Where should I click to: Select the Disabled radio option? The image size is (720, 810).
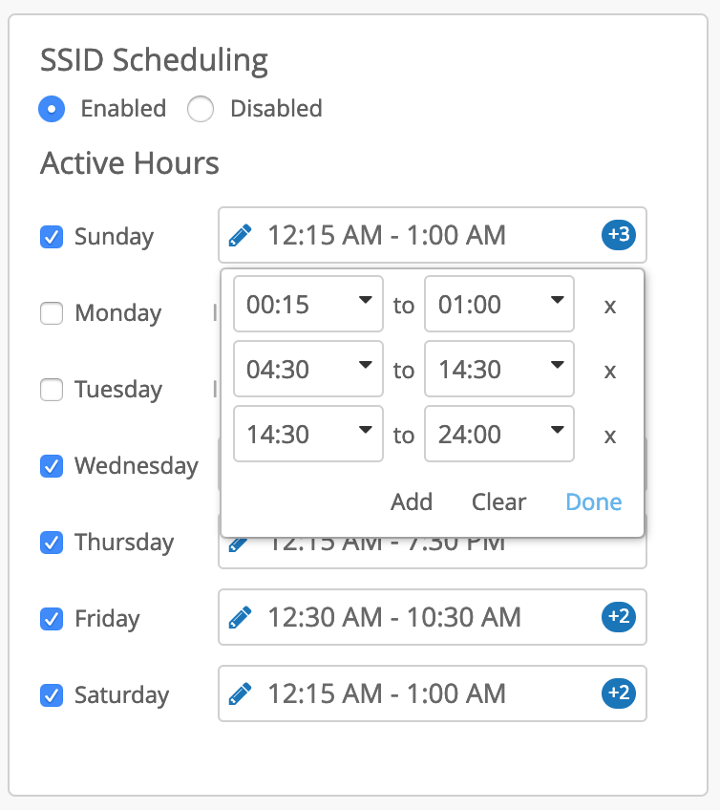[x=201, y=109]
